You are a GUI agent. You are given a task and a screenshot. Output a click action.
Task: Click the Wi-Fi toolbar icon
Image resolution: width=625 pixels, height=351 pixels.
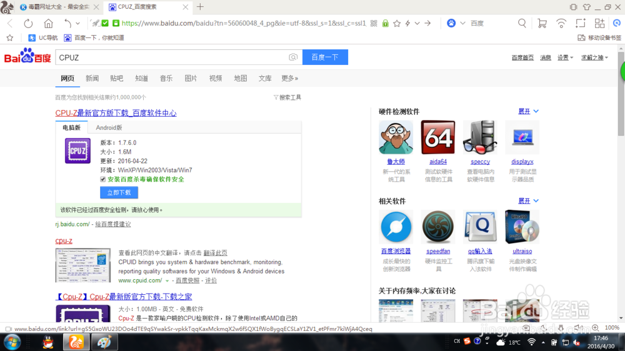[561, 24]
